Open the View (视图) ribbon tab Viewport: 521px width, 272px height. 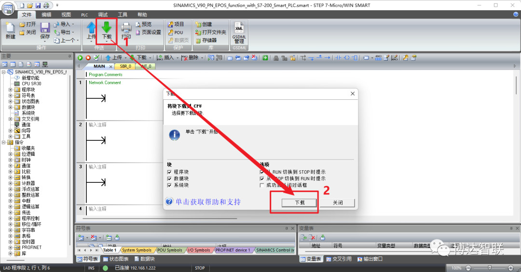pyautogui.click(x=66, y=14)
